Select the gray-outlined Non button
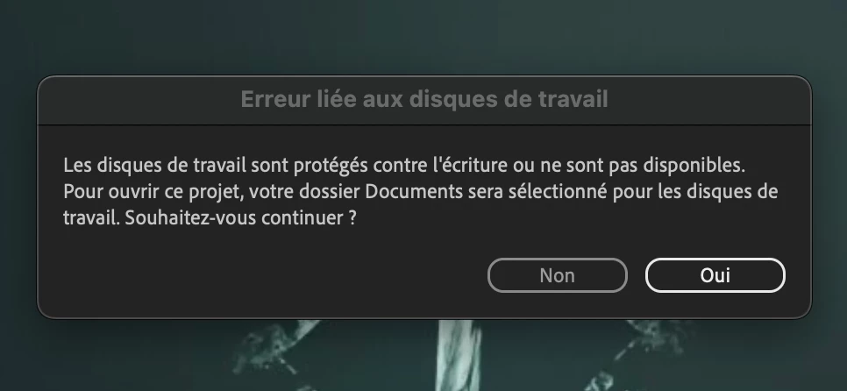The height and width of the screenshot is (391, 847). [558, 275]
